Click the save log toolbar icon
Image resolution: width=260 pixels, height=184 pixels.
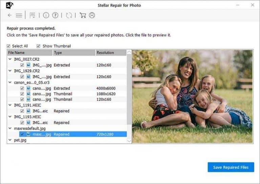click(x=32, y=15)
